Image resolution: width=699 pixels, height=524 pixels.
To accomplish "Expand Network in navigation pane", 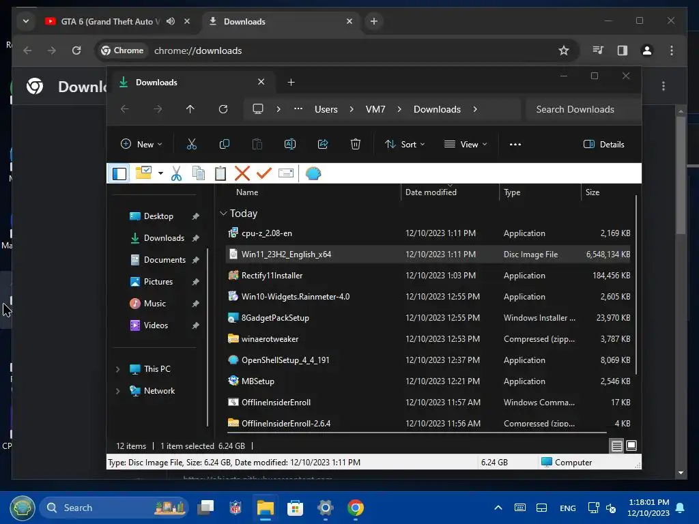I will (x=117, y=391).
